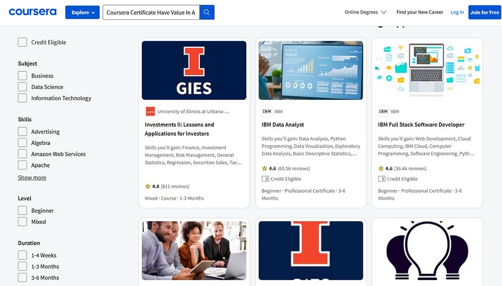Open Find your New Career

click(x=420, y=12)
